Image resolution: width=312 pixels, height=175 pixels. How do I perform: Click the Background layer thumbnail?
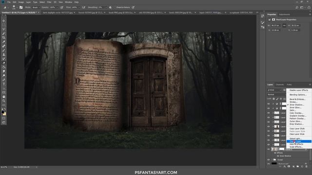tap(274, 164)
